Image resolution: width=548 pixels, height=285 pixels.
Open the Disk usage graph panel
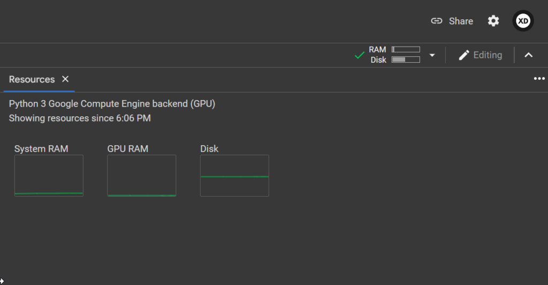pos(234,176)
